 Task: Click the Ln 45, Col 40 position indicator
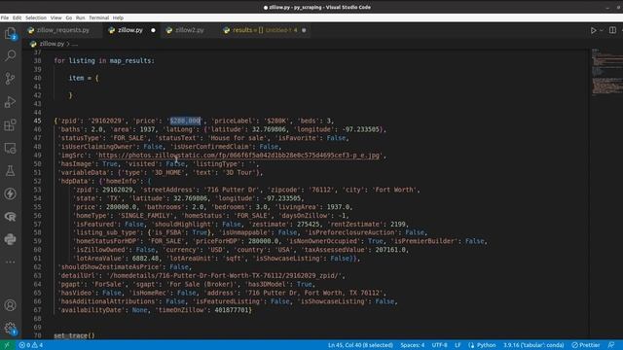360,345
